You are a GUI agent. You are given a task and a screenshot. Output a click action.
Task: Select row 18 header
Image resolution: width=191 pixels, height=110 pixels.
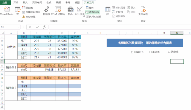coord(2,107)
